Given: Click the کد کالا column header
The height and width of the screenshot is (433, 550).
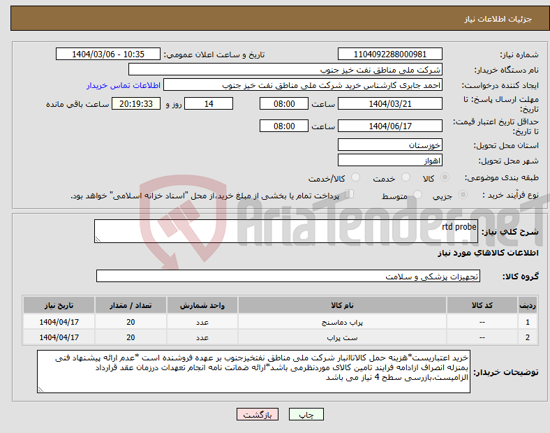Looking at the screenshot, I should point(482,305).
